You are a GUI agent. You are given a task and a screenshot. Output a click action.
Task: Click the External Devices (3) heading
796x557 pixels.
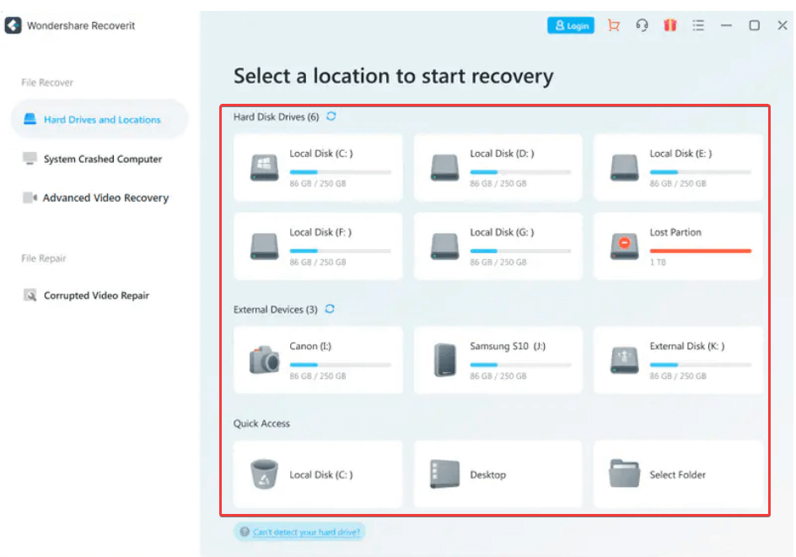tap(276, 310)
